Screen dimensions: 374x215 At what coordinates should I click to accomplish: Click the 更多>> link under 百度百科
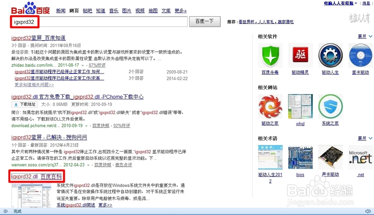click(105, 205)
